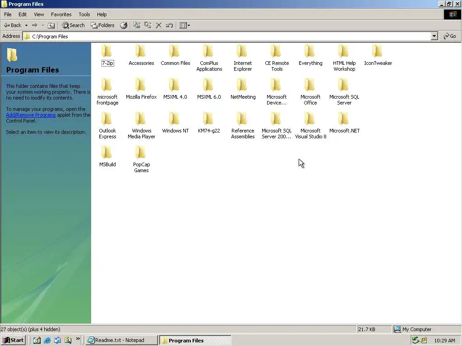Expand the Quick Launch overflow chevron
Viewport: 462px width, 346px height.
78,339
